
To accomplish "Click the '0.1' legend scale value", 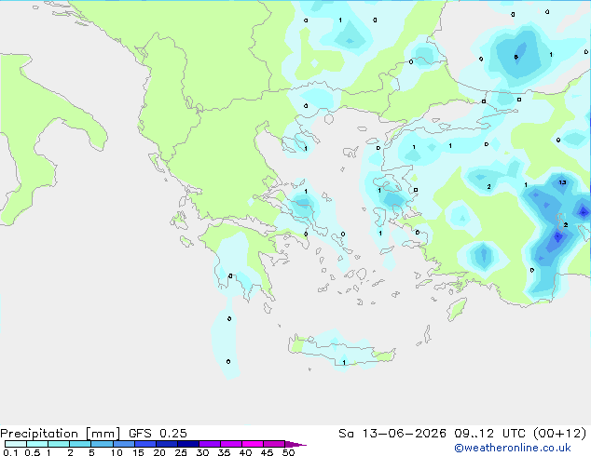I will [10, 452].
